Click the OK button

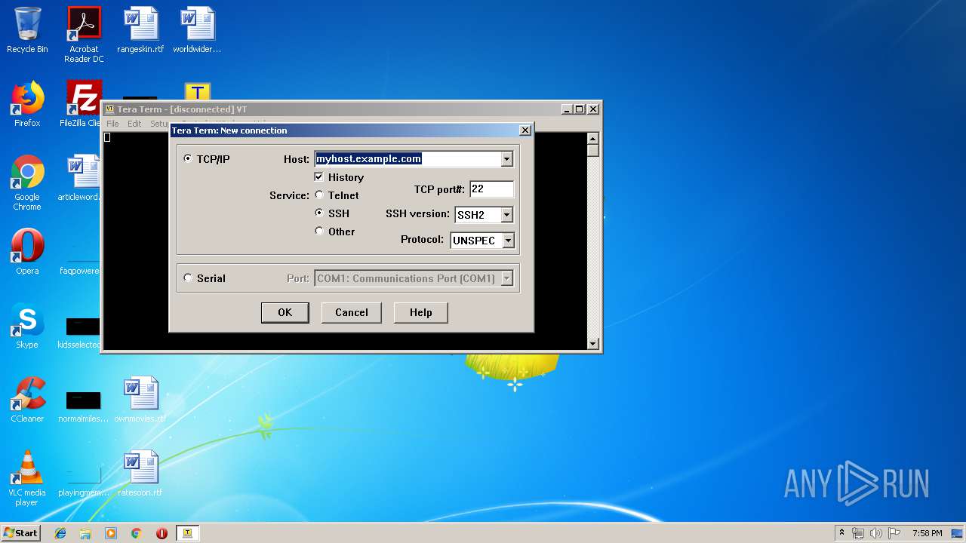click(285, 312)
